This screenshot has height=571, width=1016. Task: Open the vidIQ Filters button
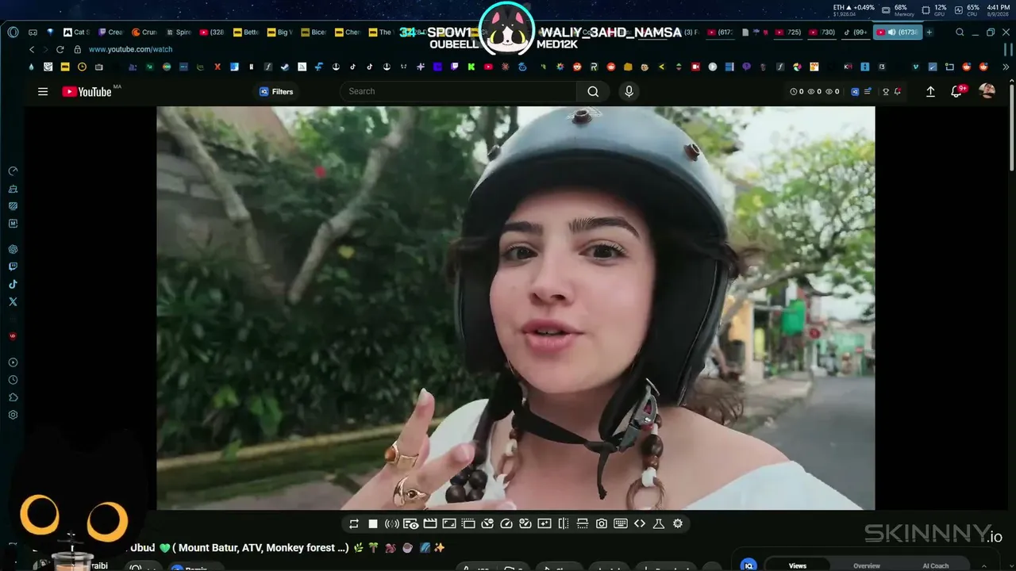coord(276,91)
